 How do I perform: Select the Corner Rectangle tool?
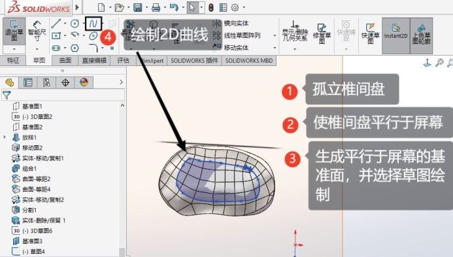[x=56, y=35]
